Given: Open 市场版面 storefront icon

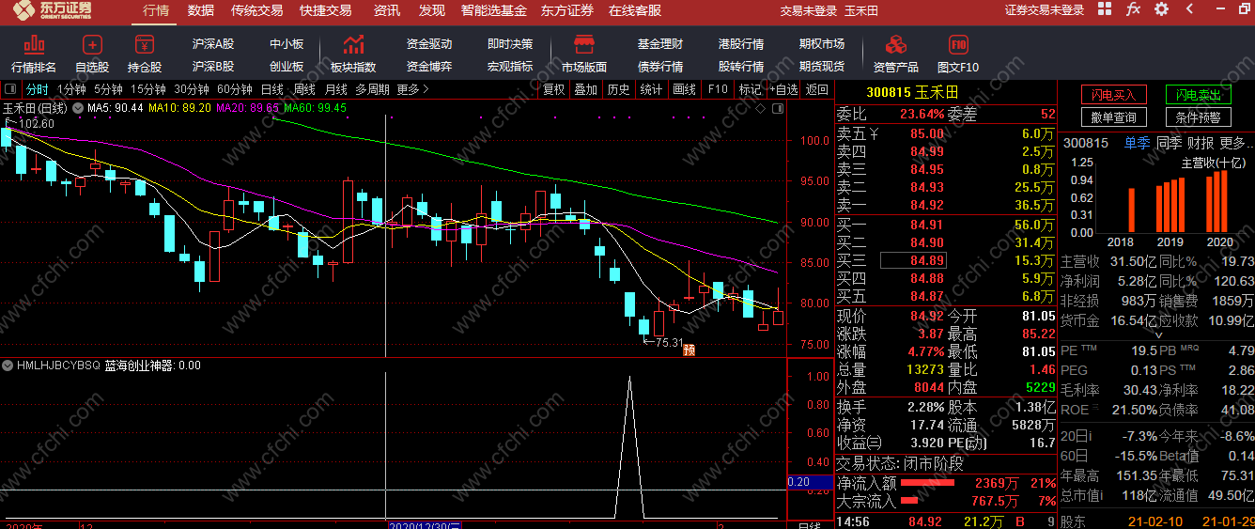Looking at the screenshot, I should tap(584, 44).
